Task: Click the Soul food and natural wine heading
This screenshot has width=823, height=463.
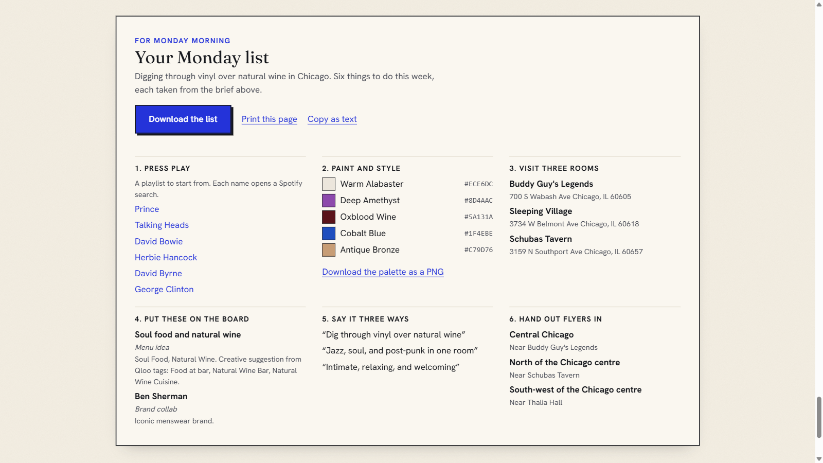Action: pyautogui.click(x=188, y=334)
